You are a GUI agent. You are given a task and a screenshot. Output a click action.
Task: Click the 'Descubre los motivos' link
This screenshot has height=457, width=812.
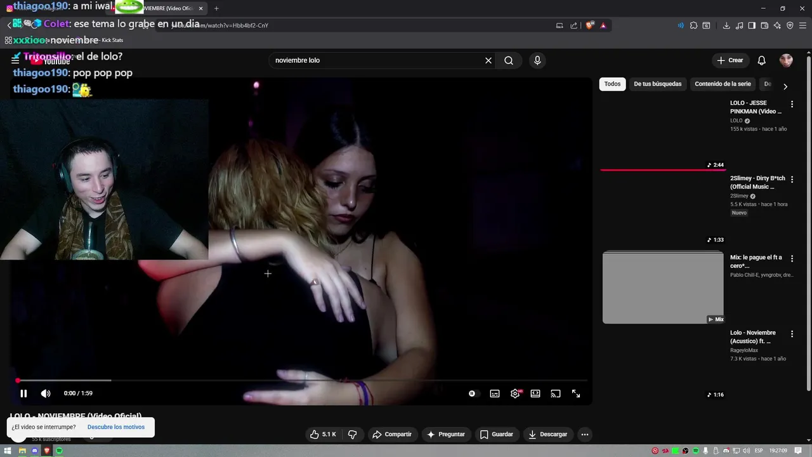(x=116, y=427)
